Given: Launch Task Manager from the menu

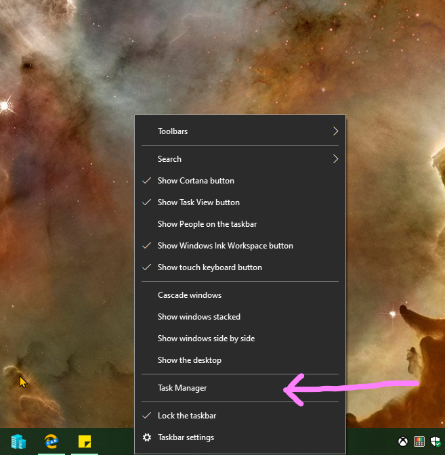Looking at the screenshot, I should tap(240, 388).
